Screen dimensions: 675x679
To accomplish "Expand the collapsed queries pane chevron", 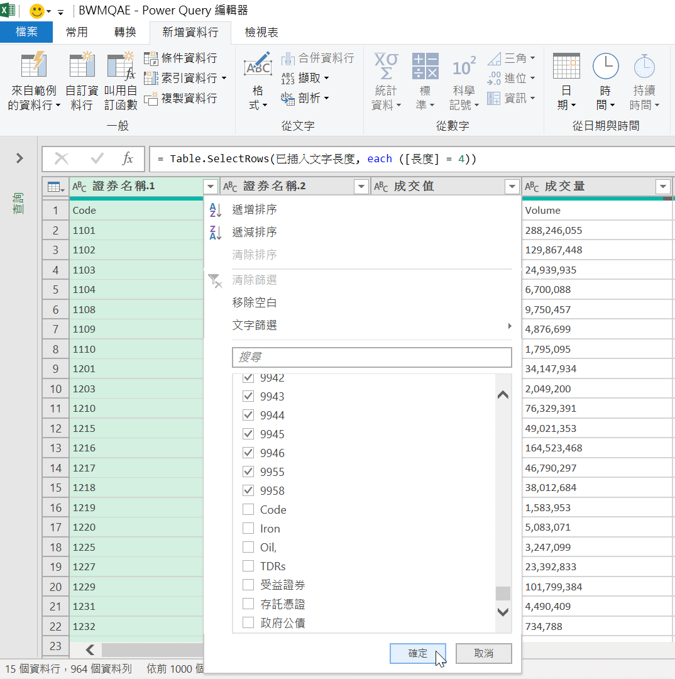I will click(19, 158).
